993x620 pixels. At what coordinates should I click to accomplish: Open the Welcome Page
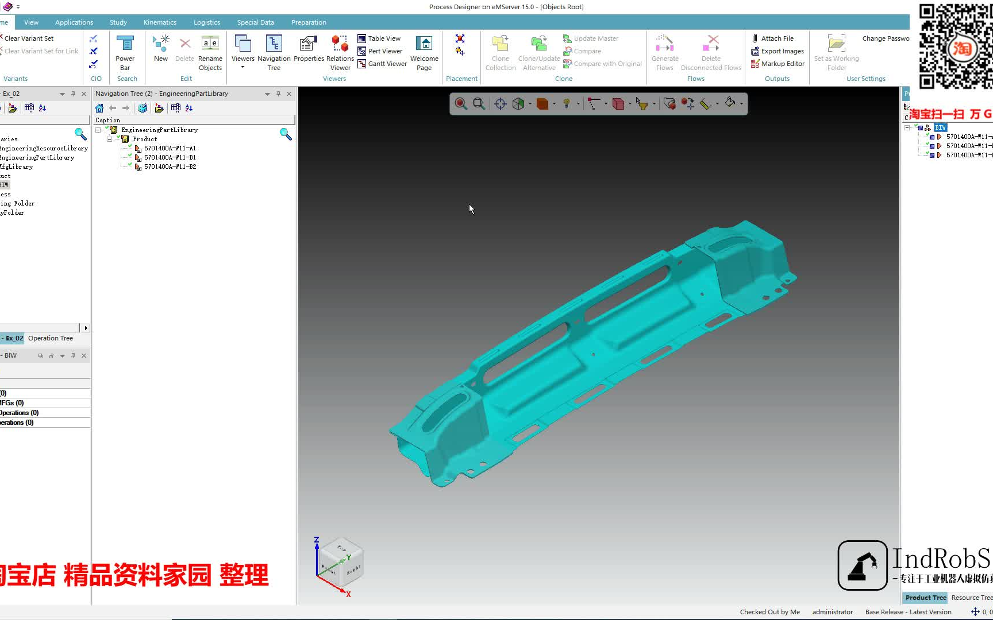pyautogui.click(x=424, y=52)
